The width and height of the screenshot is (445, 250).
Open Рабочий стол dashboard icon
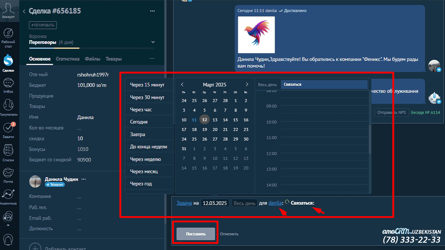[x=8, y=38]
